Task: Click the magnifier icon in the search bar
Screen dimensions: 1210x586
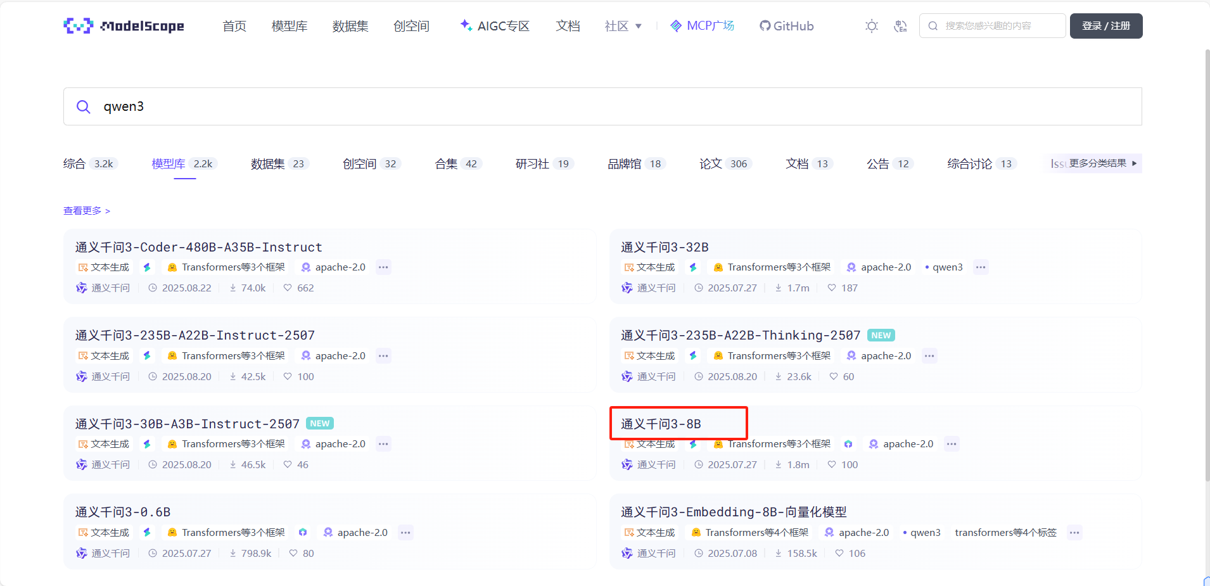Action: click(x=83, y=106)
